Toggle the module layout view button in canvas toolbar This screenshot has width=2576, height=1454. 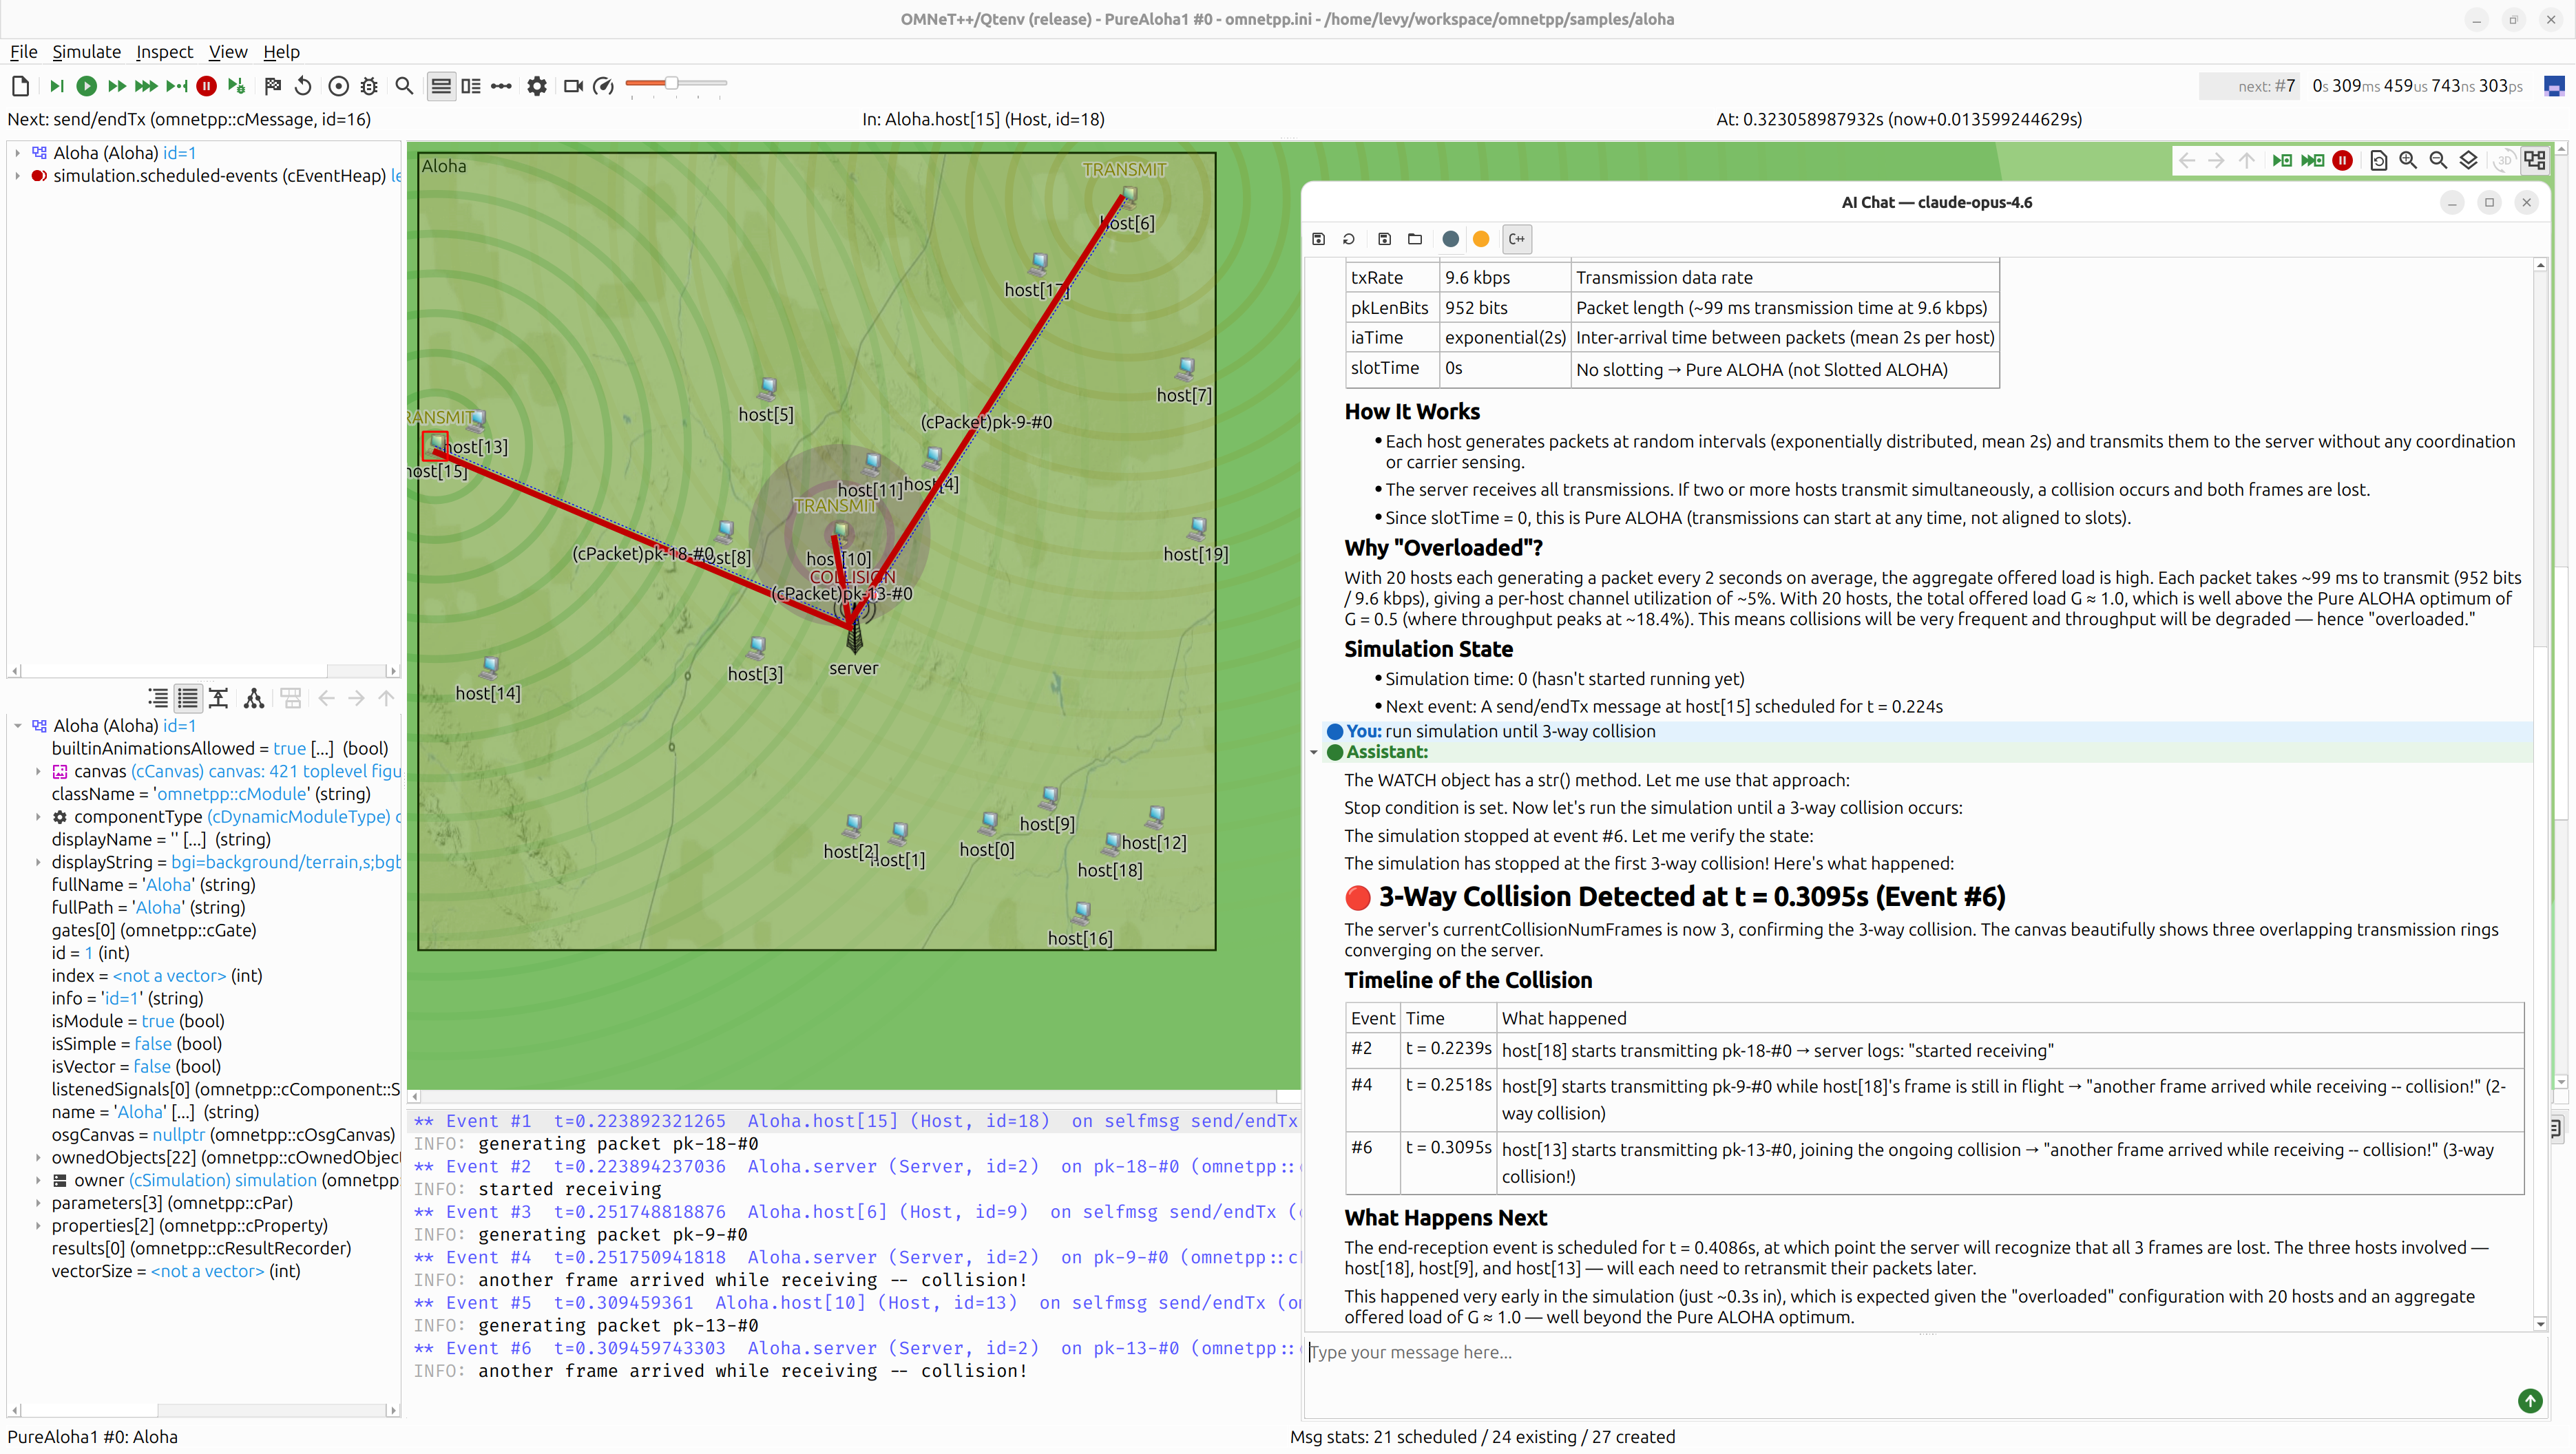tap(2535, 161)
